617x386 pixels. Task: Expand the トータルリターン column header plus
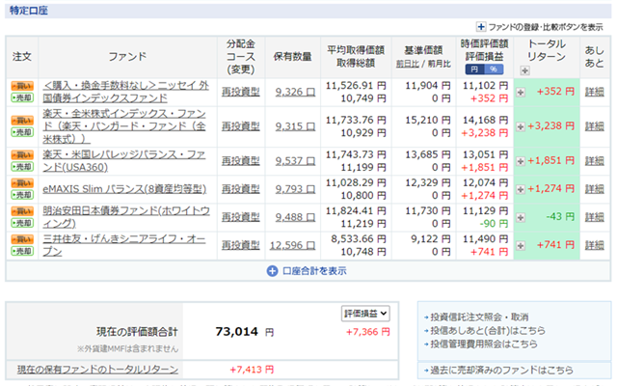pos(524,70)
